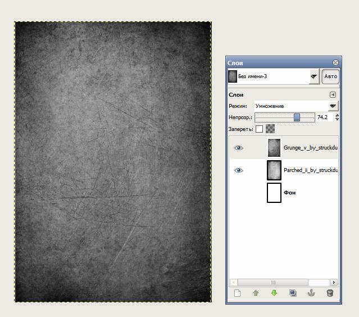The height and width of the screenshot is (317, 359).
Task: Raise layer with green up arrow
Action: pos(256,293)
